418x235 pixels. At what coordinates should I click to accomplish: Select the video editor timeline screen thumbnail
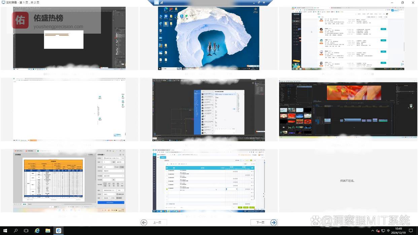pyautogui.click(x=348, y=110)
